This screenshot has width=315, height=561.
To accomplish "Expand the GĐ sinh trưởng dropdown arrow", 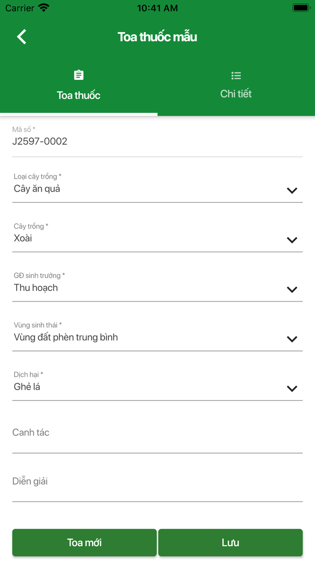I will pos(292,290).
